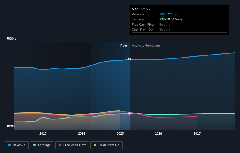Click the US$3.220b revenue value
Screen dimensions: 240x153
coord(166,14)
